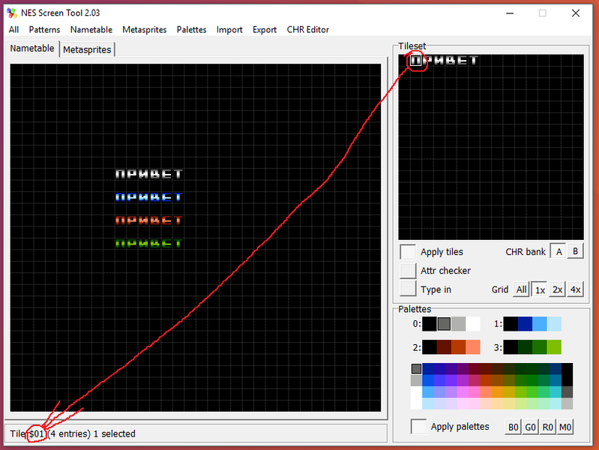Screen dimensions: 599x450
Task: Select the first tile in the tileset
Action: point(415,60)
